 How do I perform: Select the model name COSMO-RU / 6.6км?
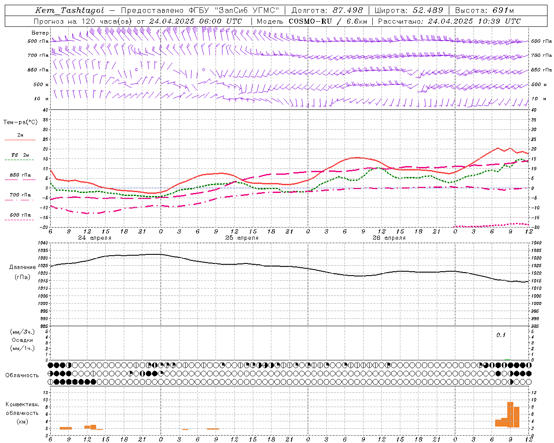[x=328, y=21]
